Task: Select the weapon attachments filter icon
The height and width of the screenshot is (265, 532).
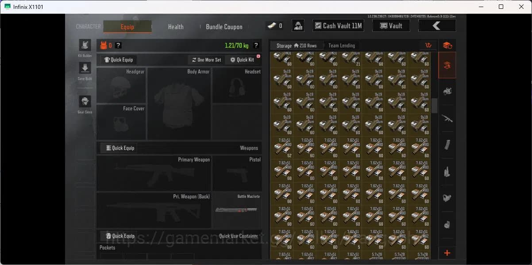Action: point(447,198)
